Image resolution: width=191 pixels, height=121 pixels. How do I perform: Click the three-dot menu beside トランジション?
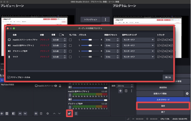(x=105, y=19)
